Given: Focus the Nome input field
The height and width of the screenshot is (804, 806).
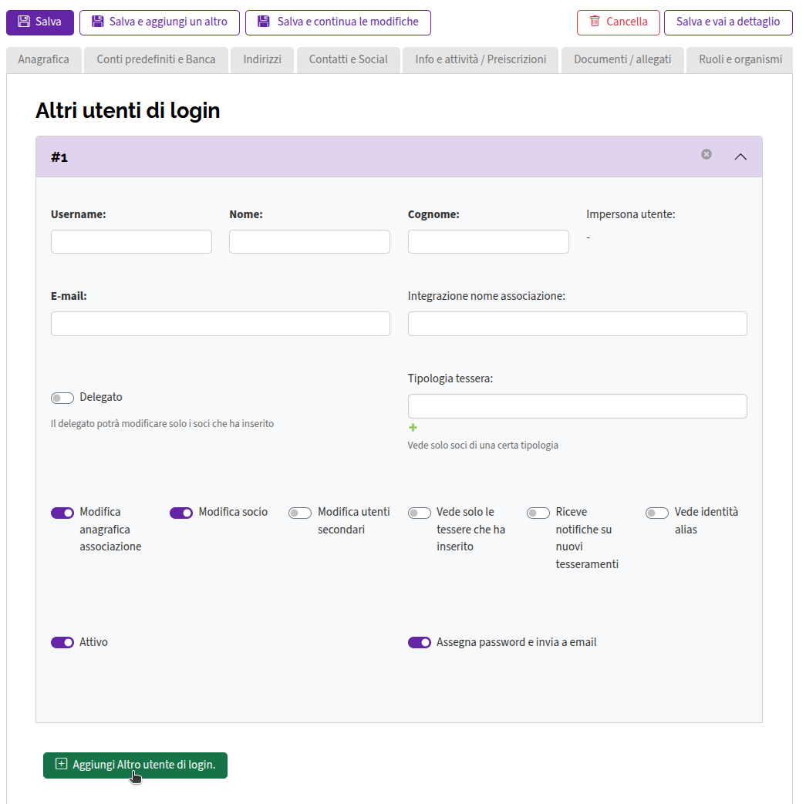Looking at the screenshot, I should (x=309, y=241).
